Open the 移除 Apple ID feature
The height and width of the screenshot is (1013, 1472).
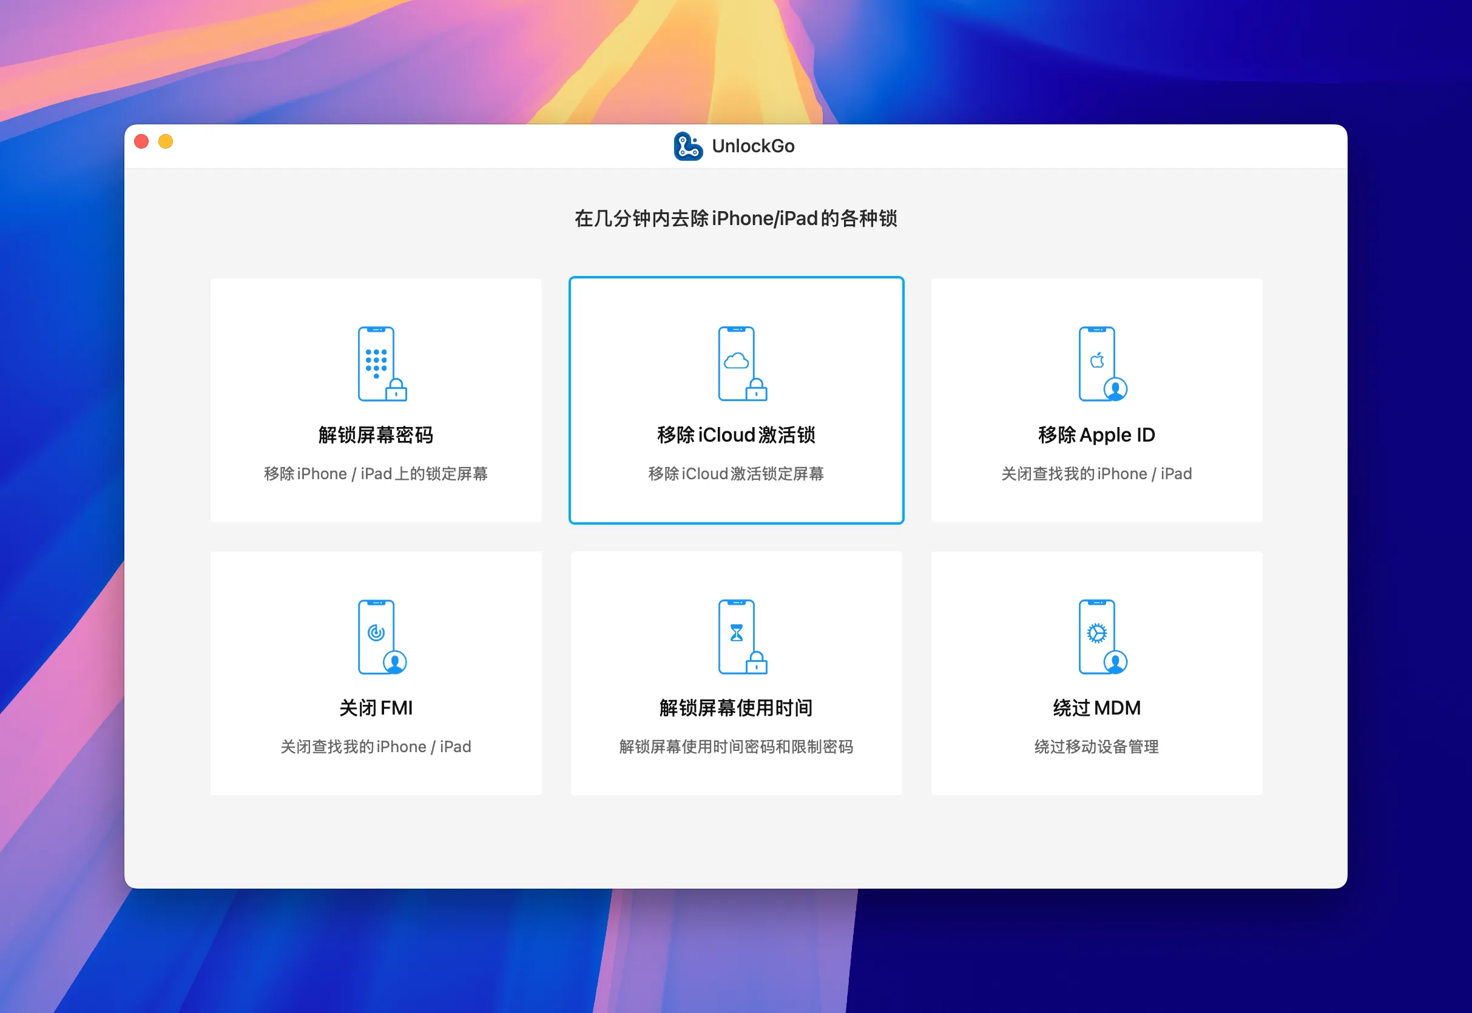click(1096, 400)
